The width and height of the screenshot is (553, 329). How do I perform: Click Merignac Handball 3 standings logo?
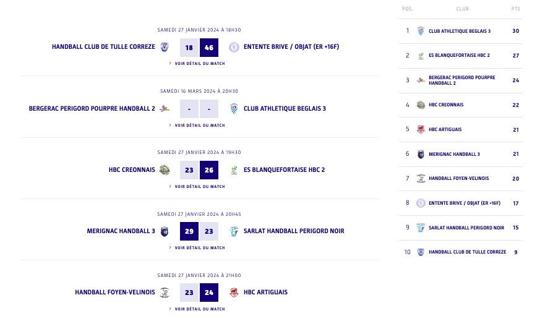point(421,154)
